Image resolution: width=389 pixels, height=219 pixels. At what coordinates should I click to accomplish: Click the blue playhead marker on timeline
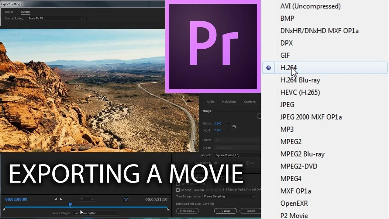click(x=70, y=205)
